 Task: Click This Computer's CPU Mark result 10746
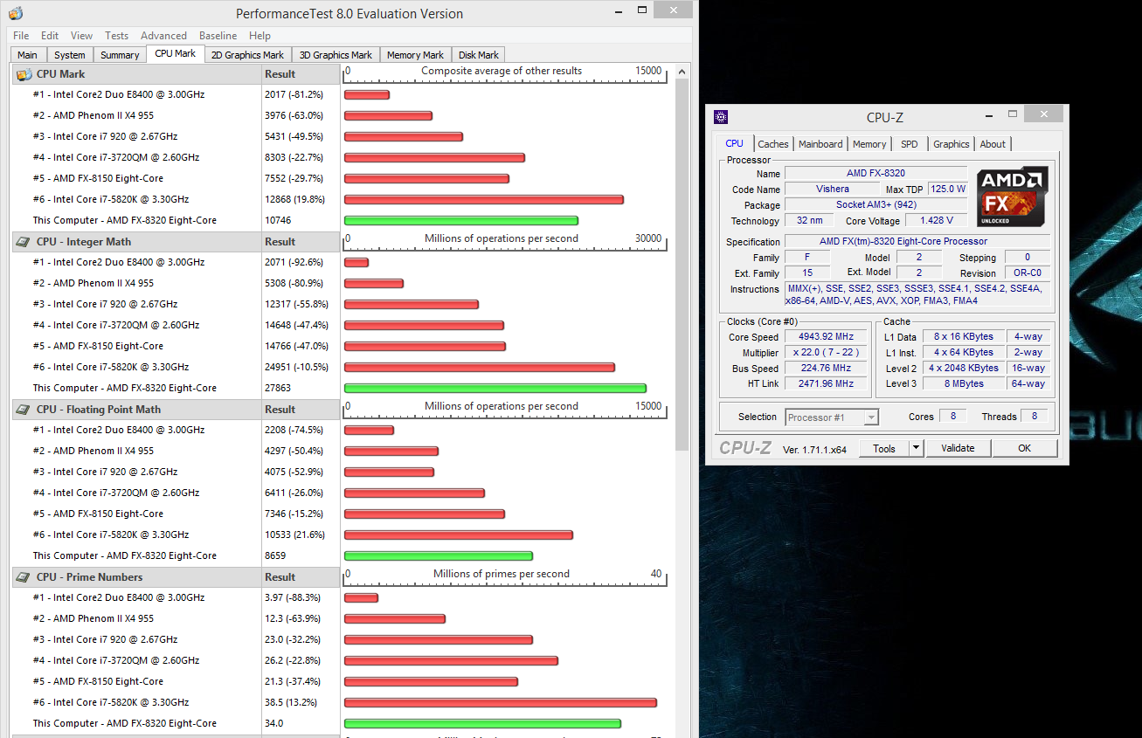coord(278,220)
